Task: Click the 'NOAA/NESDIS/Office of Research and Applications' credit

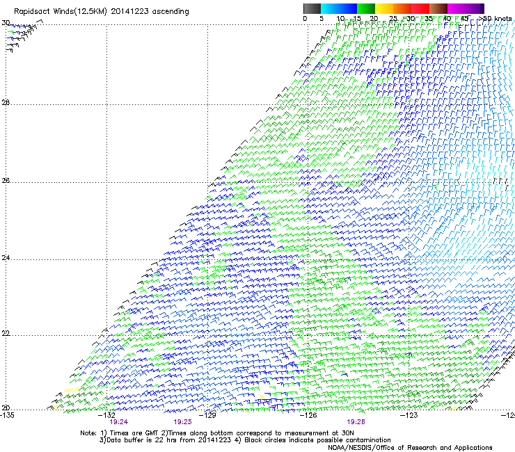Action: [410, 448]
